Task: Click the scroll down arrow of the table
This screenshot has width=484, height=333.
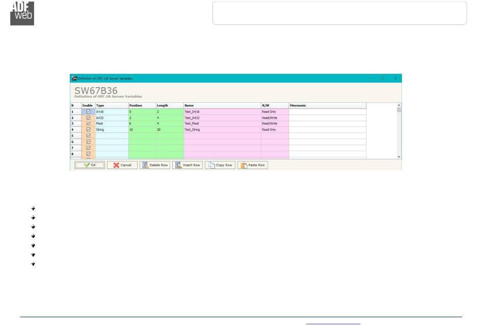Action: [399, 157]
